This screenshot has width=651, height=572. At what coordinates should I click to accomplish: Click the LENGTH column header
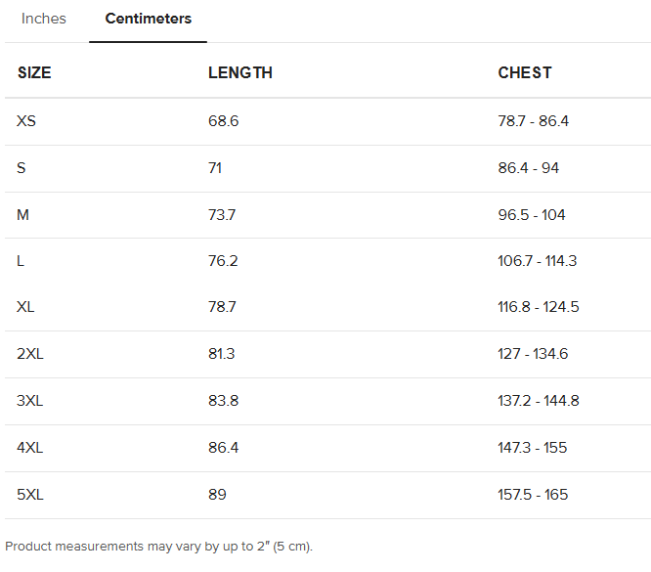point(240,72)
